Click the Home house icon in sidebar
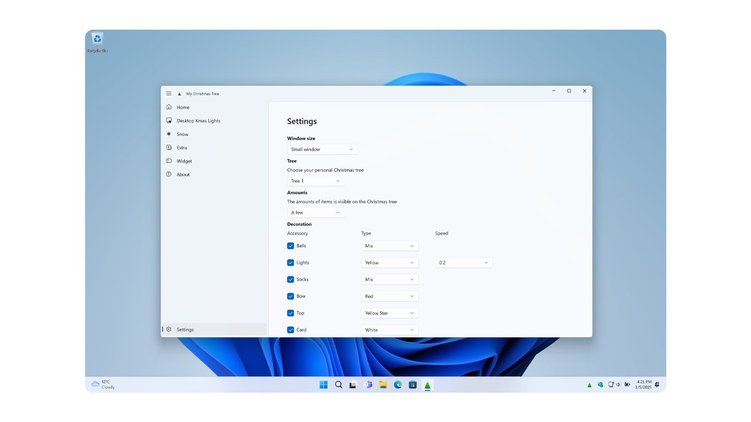Screen dimensions: 751x422 pos(169,107)
